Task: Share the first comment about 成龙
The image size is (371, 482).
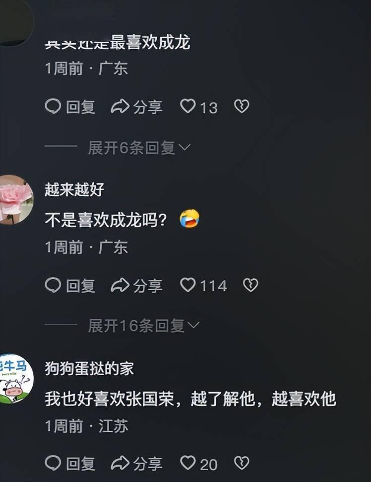Action: click(136, 107)
